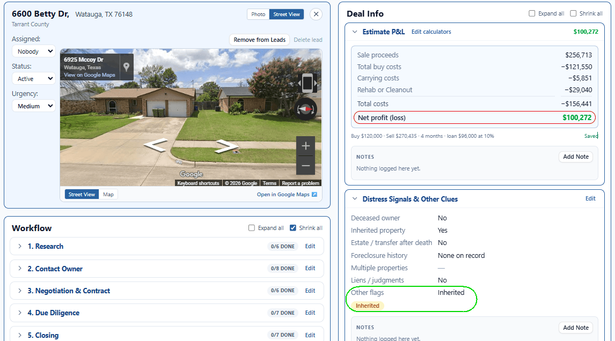Click the Delete lead link
The width and height of the screenshot is (615, 341).
[x=308, y=40]
